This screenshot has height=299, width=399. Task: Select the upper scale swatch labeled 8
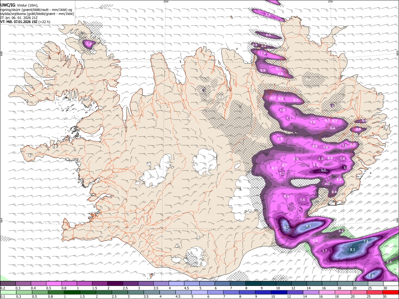point(253,283)
